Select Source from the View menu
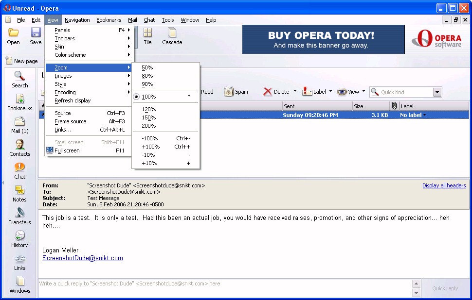The image size is (472, 300). [88, 113]
